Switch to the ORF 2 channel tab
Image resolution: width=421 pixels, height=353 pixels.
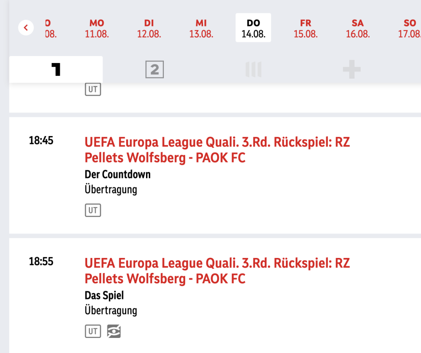pos(154,70)
